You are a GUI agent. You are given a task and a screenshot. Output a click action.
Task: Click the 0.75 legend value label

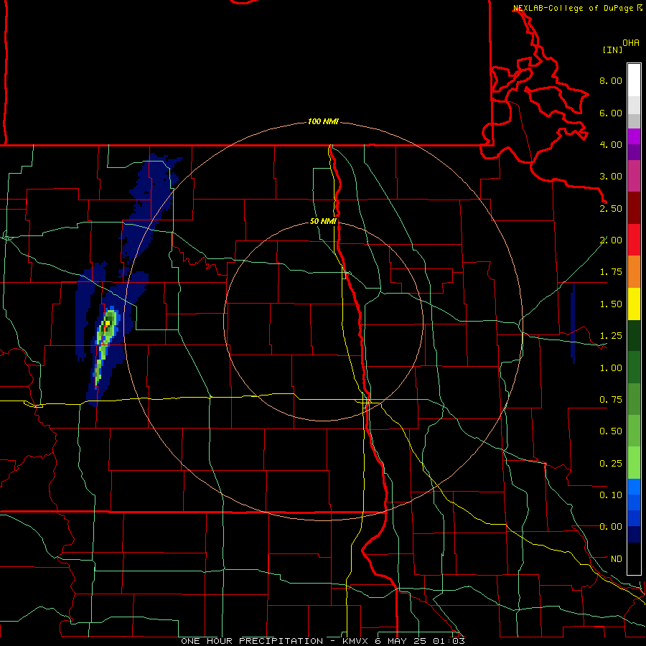tap(611, 400)
